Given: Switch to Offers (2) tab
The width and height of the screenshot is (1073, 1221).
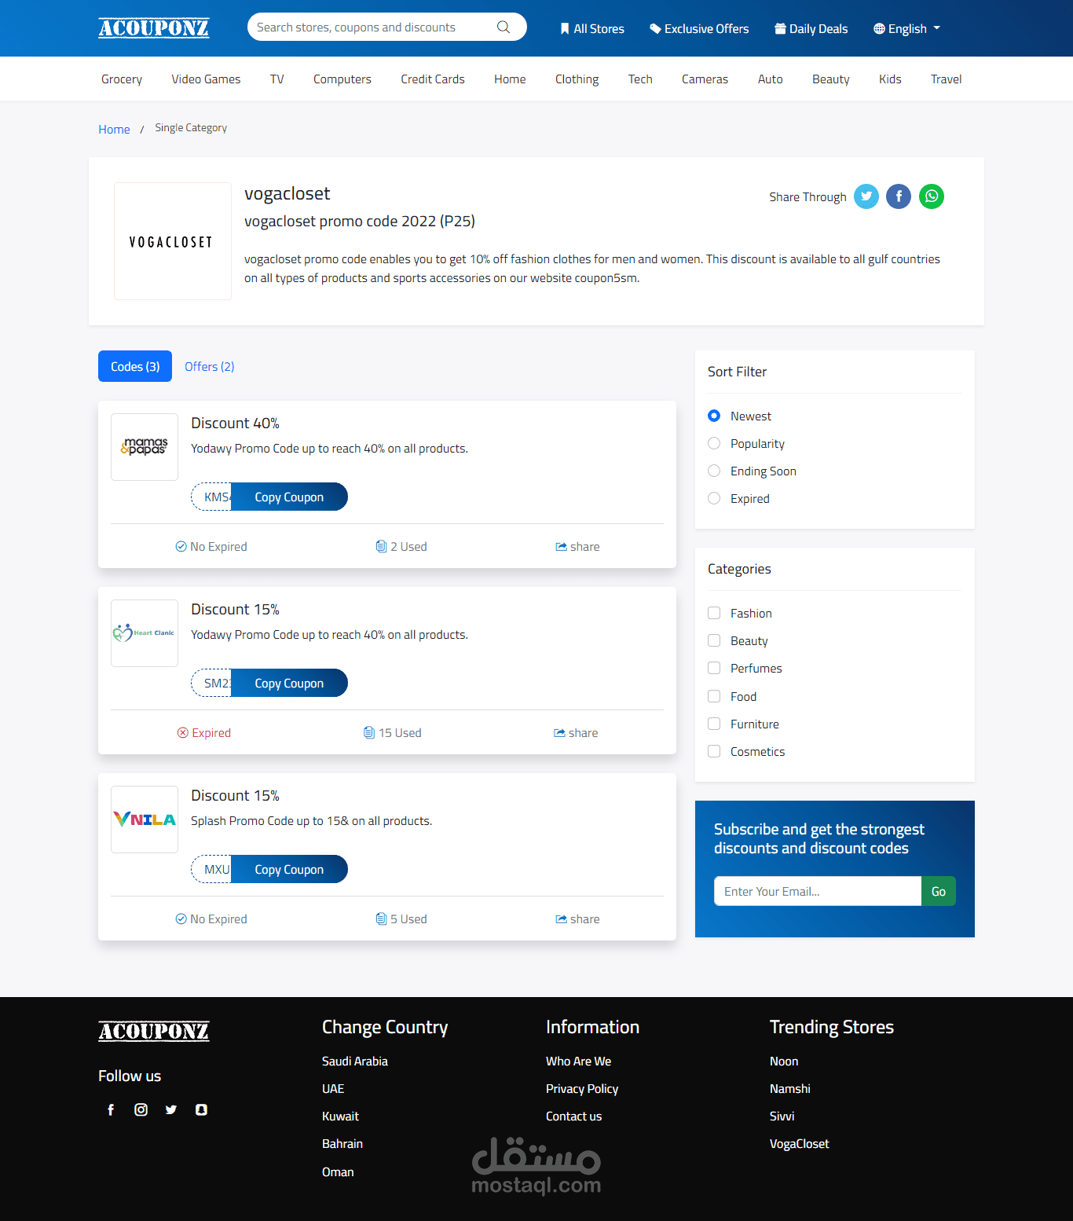Looking at the screenshot, I should 210,366.
